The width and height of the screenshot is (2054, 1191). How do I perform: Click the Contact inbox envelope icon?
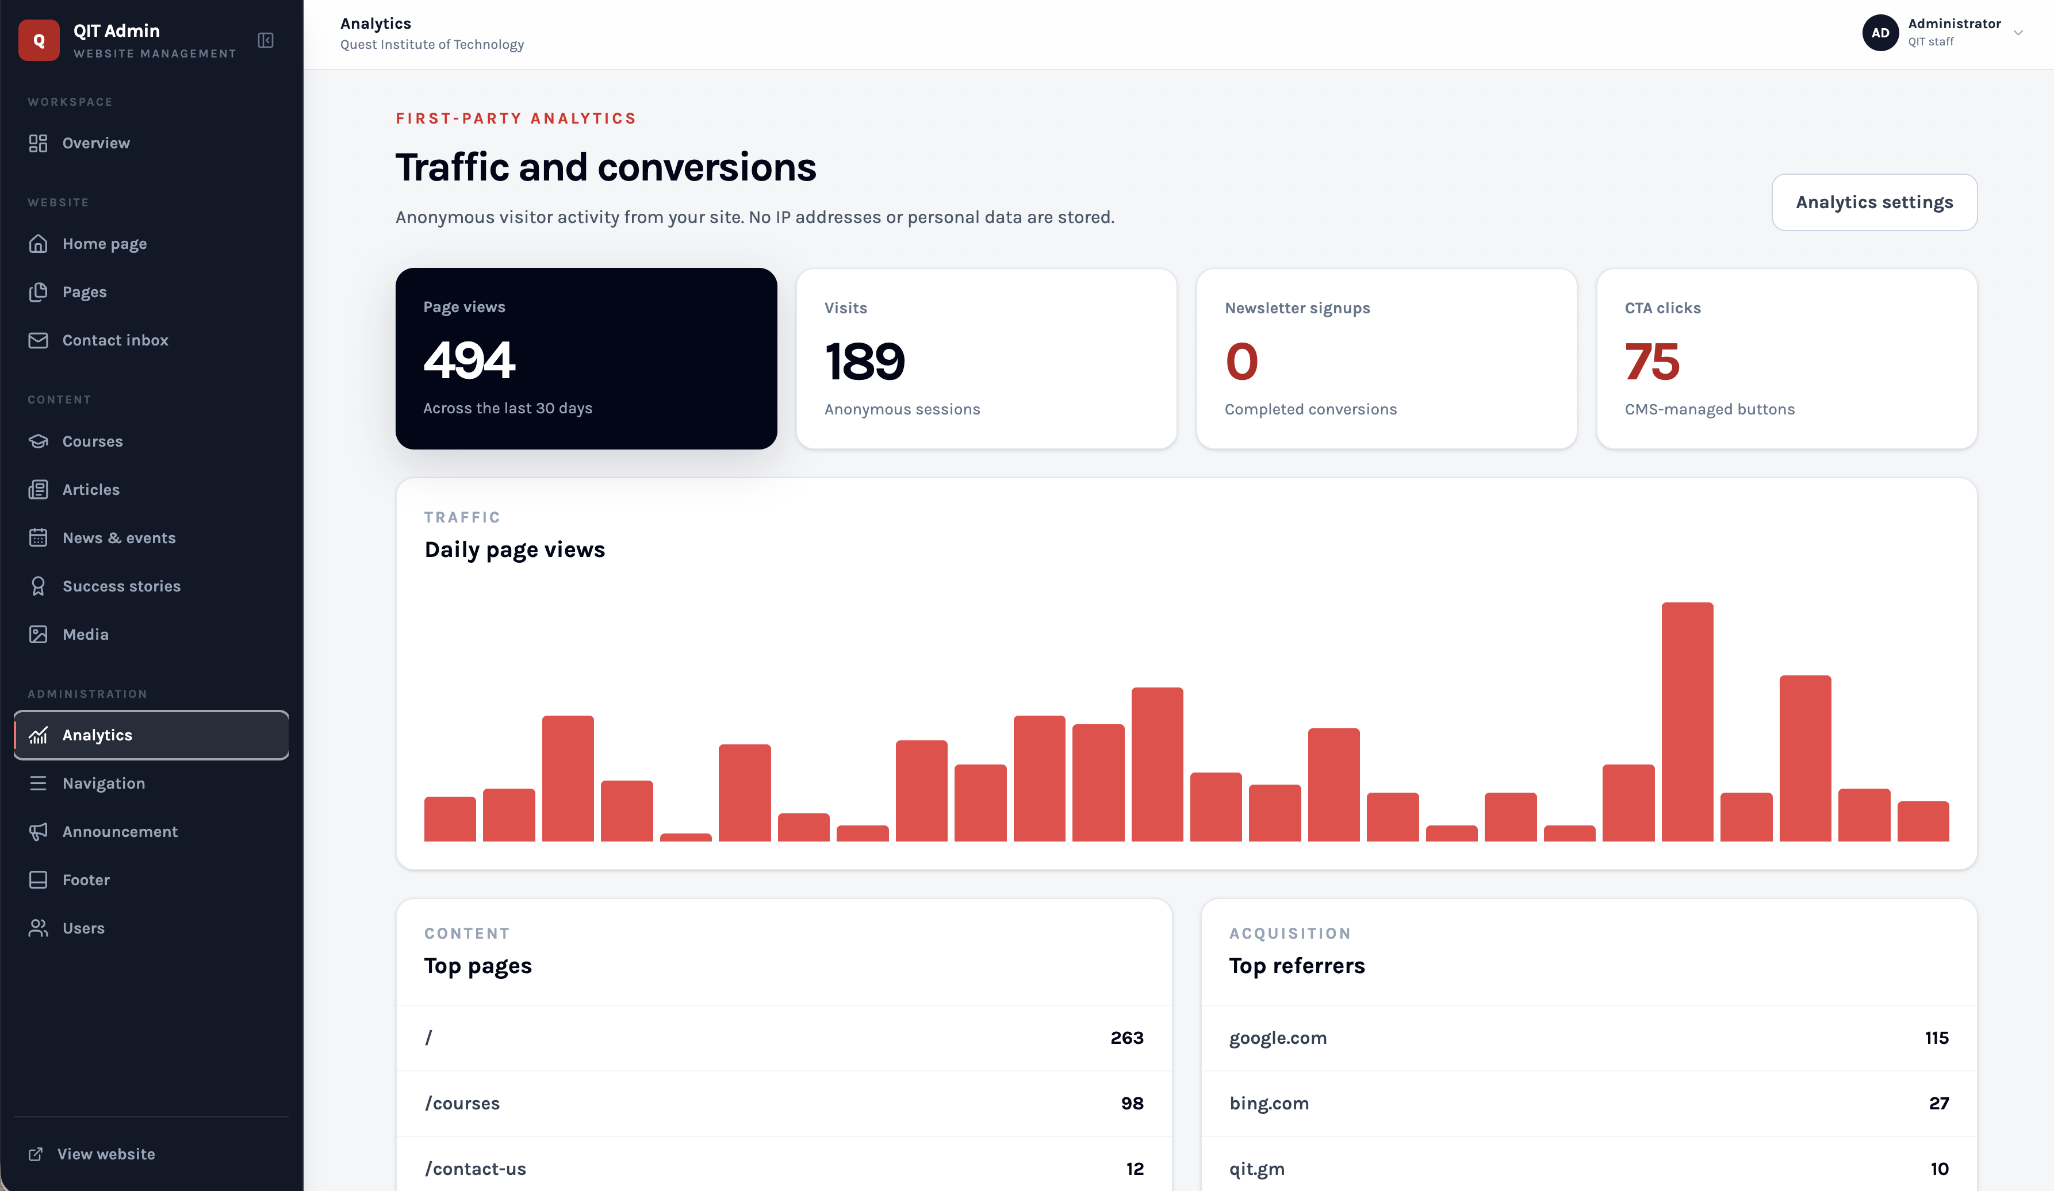click(39, 340)
